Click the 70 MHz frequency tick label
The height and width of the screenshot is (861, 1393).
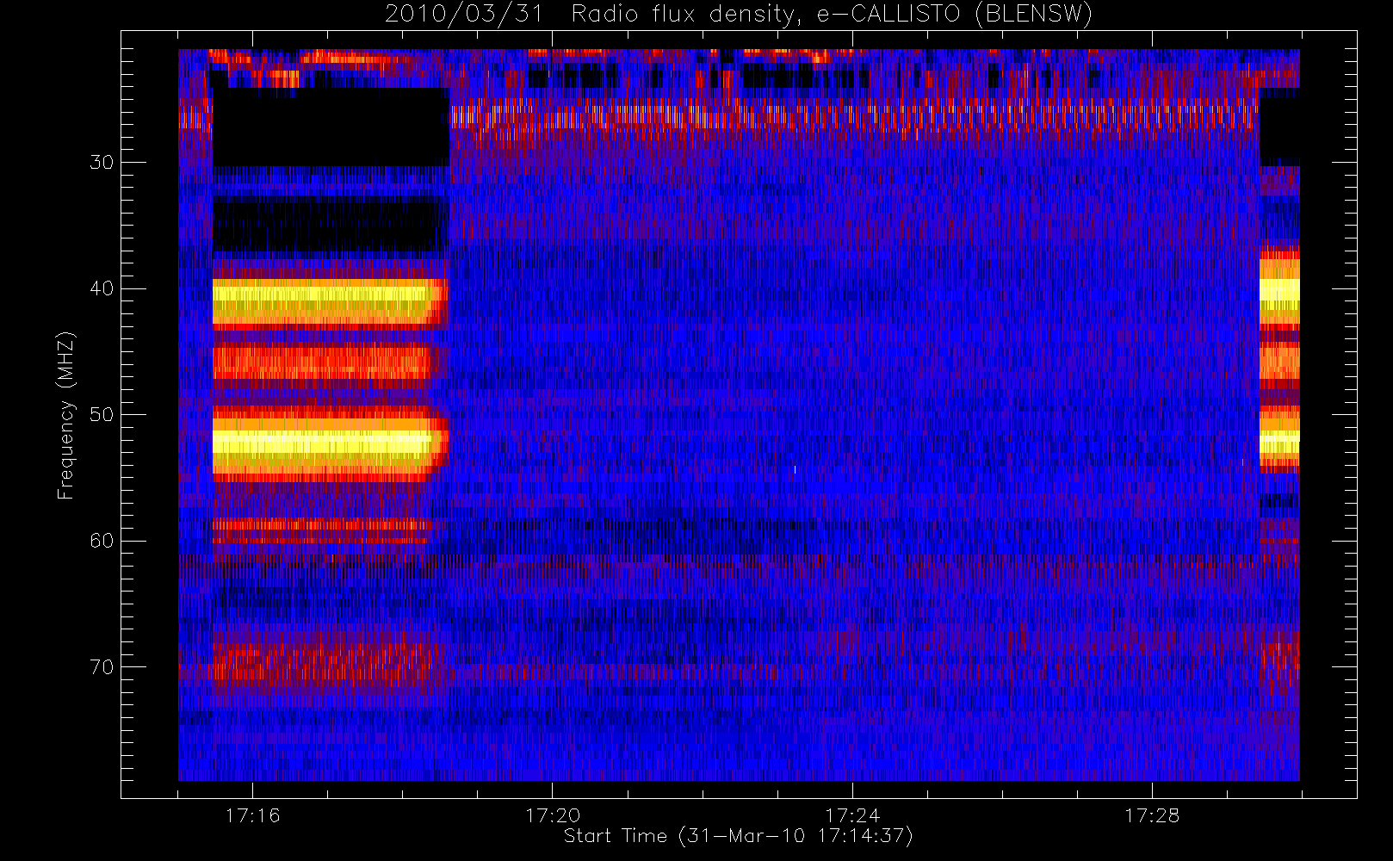pyautogui.click(x=101, y=667)
